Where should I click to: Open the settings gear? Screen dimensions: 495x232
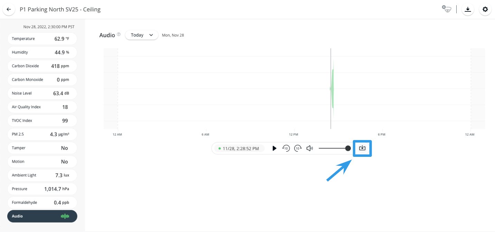pyautogui.click(x=485, y=9)
